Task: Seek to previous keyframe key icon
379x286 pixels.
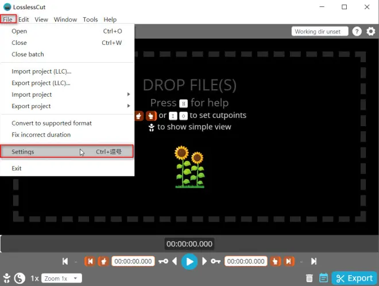Action: click(x=164, y=261)
